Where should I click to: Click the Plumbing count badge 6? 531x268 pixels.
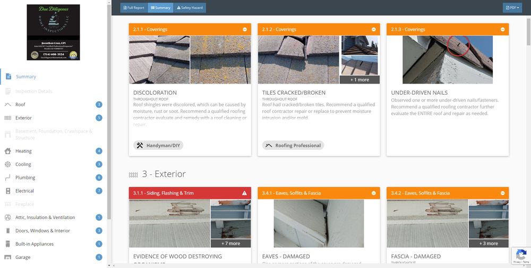click(99, 178)
